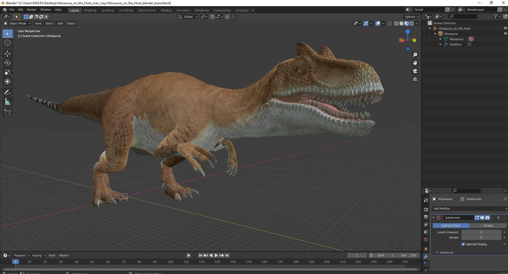Pick the Scale tool
Screen dimensions: 508x274
pos(7,72)
